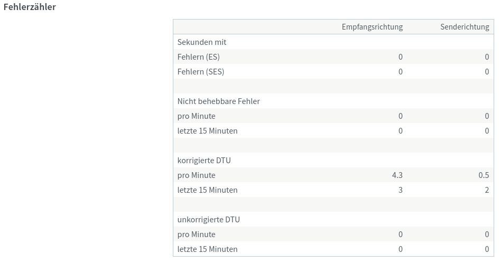Image resolution: width=500 pixels, height=263 pixels.
Task: Click the Fehlerzähler heading
Action: (x=30, y=7)
